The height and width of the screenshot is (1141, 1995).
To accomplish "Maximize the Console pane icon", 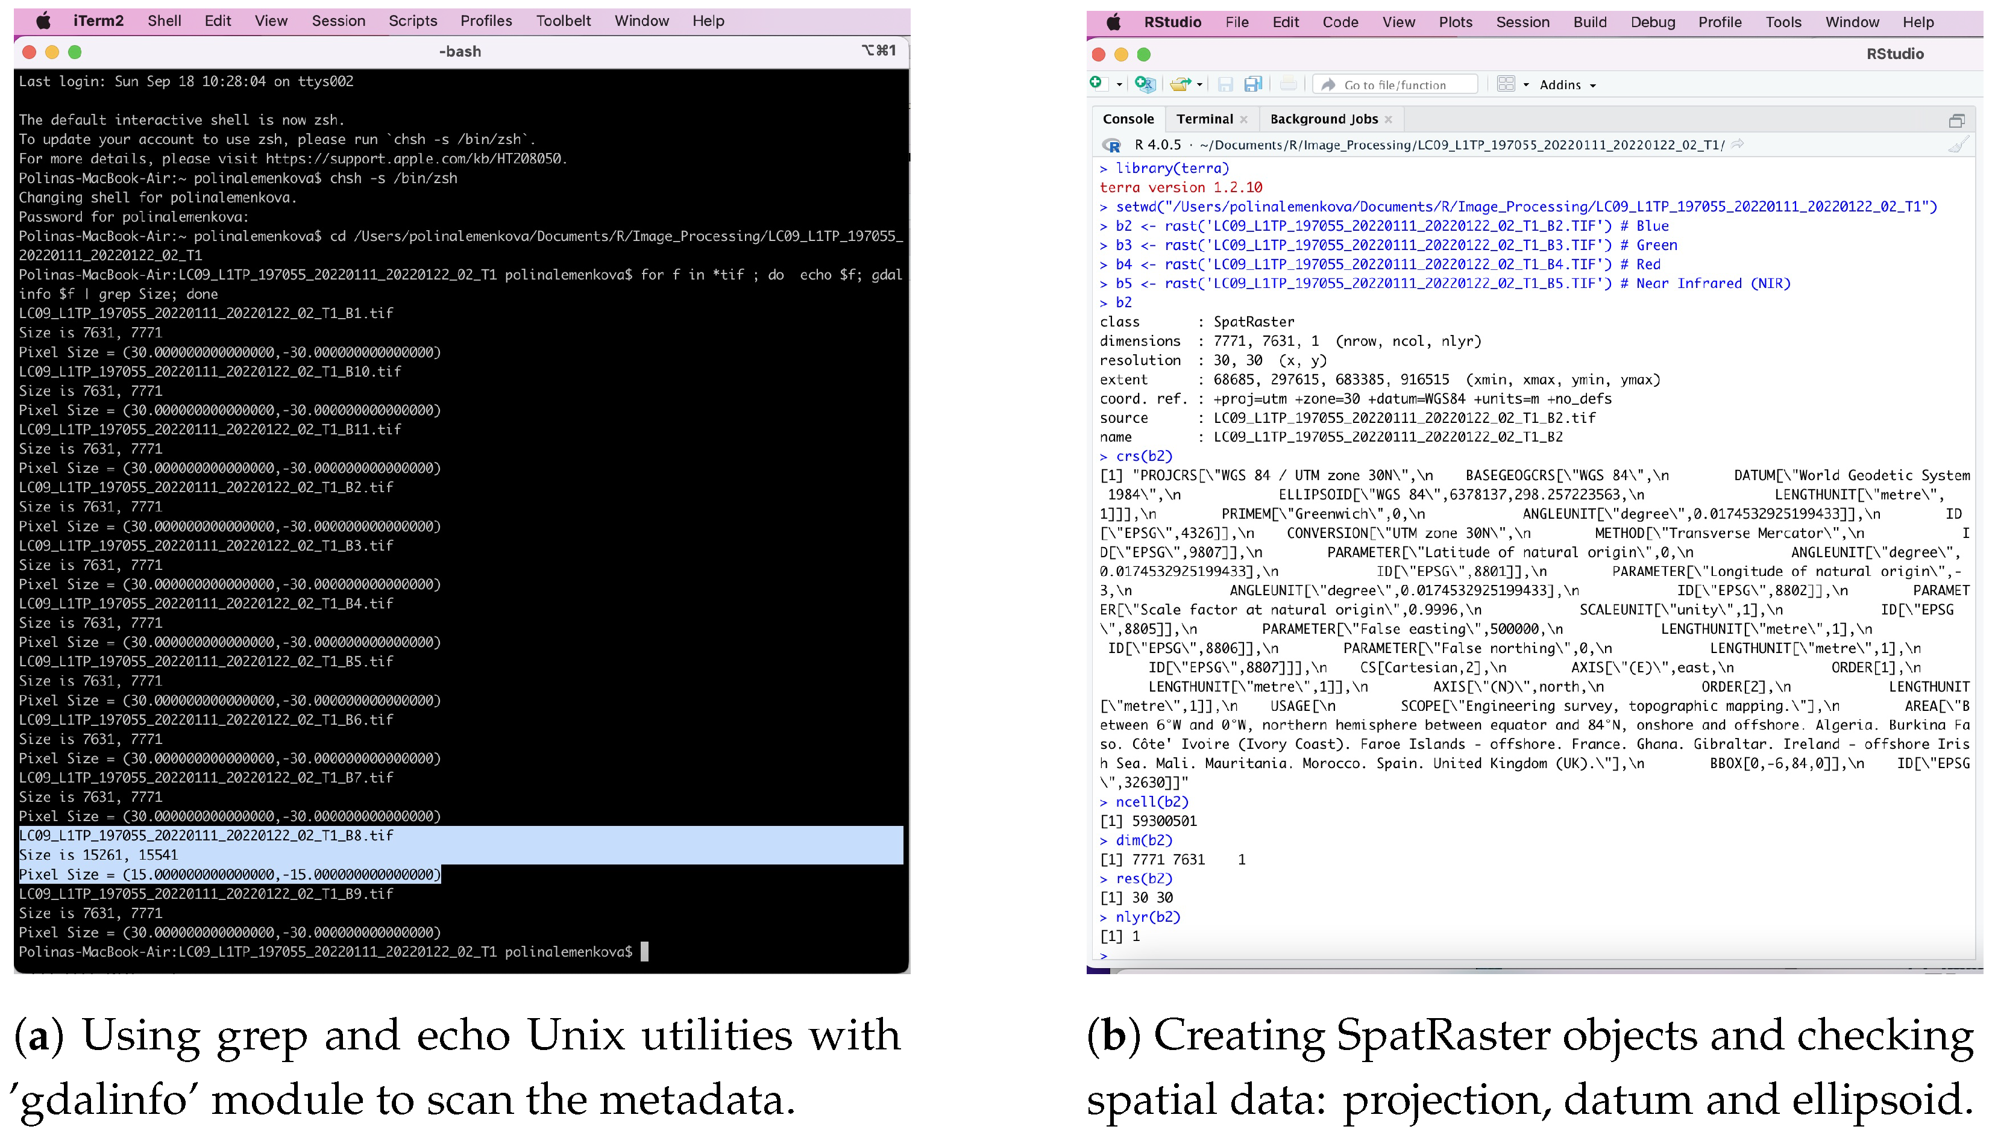I will [x=1956, y=120].
